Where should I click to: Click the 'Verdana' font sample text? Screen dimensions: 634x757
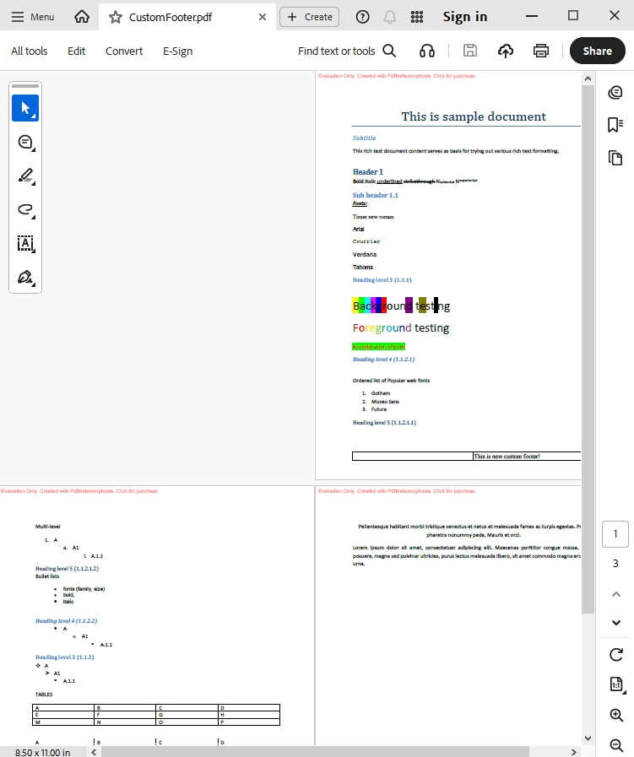pos(365,254)
